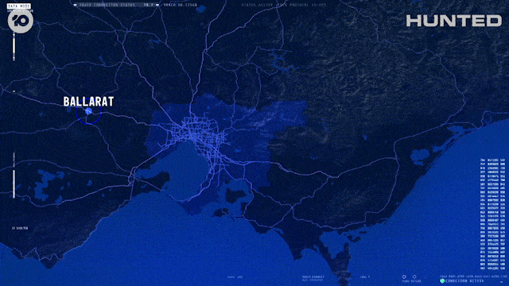The height and width of the screenshot is (286, 509).
Task: Select the TRACE CONNECTION STATUS bar
Action: pyautogui.click(x=117, y=5)
